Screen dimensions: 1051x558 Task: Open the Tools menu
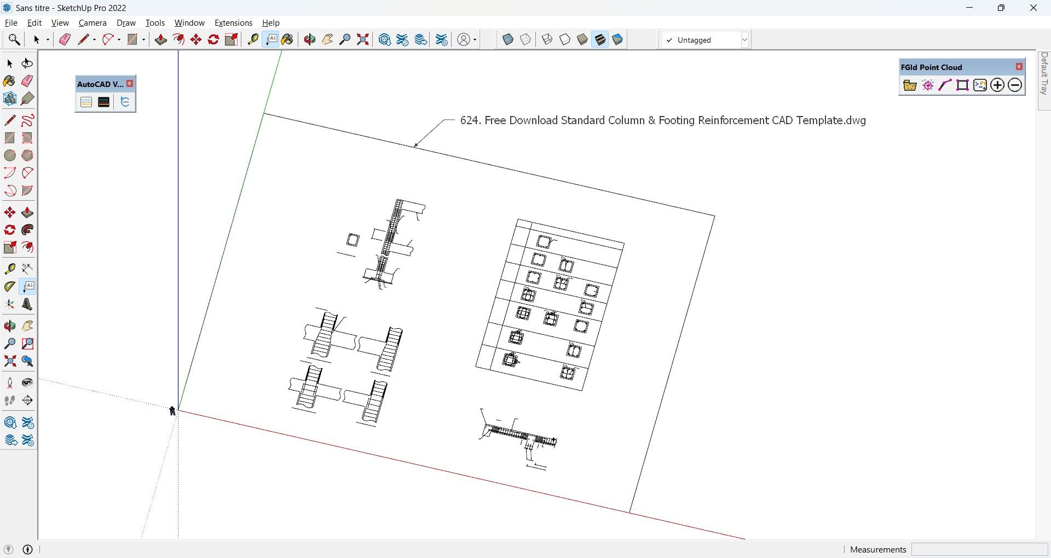(x=155, y=22)
